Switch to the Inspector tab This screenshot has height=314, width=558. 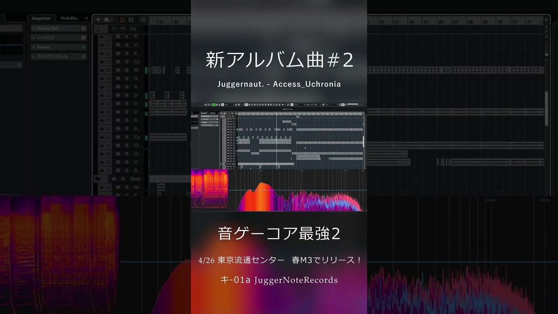coord(41,18)
